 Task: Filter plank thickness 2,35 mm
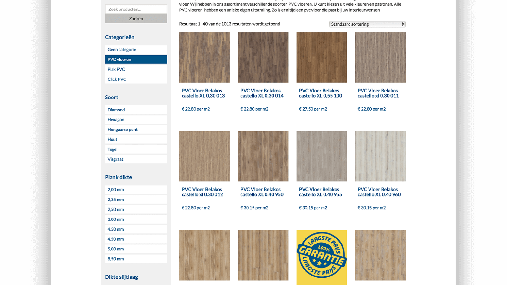(x=136, y=199)
